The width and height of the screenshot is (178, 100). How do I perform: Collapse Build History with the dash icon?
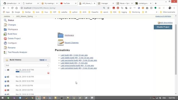pyautogui.click(x=46, y=60)
